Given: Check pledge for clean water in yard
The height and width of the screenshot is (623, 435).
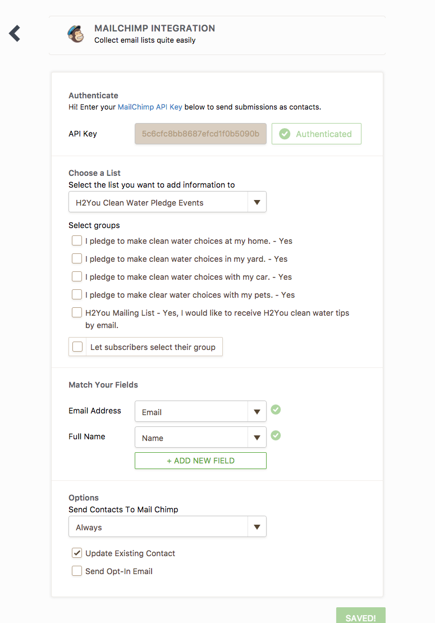Looking at the screenshot, I should point(77,259).
